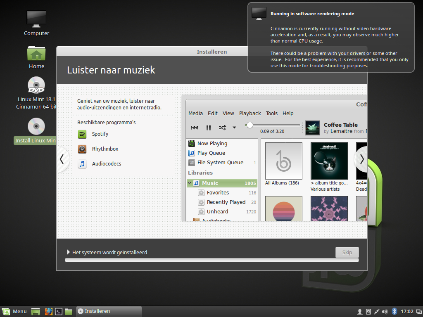Click the Show Desktop panel icon
The height and width of the screenshot is (317, 423).
point(36,312)
